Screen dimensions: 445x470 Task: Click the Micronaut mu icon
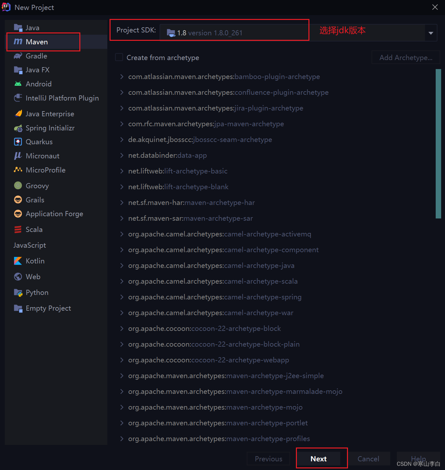pyautogui.click(x=18, y=156)
